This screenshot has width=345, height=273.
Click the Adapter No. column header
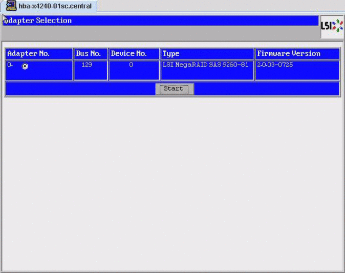[39, 53]
